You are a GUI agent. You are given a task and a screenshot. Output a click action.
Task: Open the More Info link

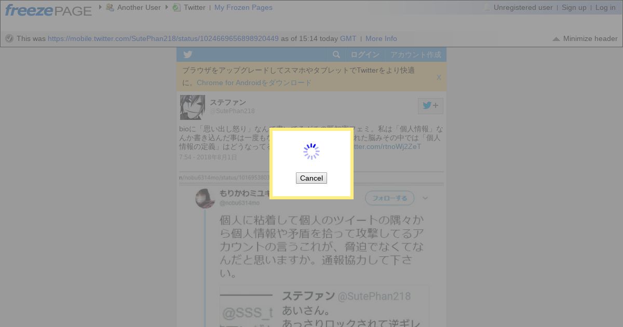381,38
